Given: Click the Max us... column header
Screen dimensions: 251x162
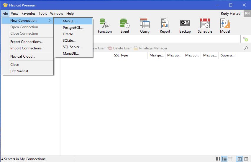Looking at the screenshot, I should (x=210, y=55).
